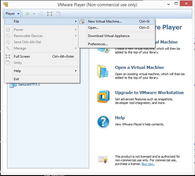Click the Unity mode toolbar icon
195x176 pixels.
coord(58,14)
